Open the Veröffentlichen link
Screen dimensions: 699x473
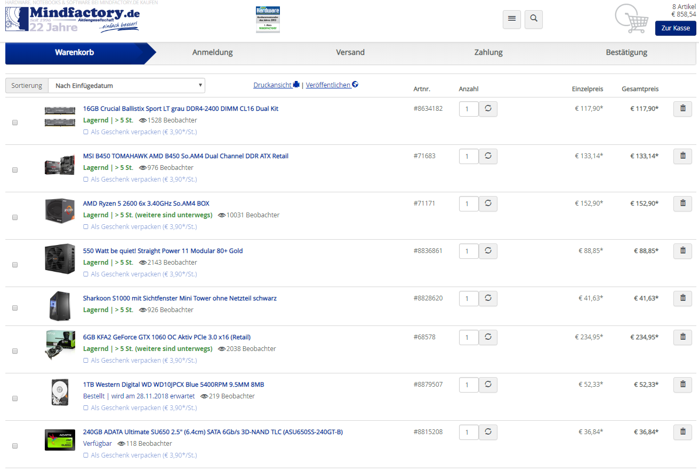[332, 85]
